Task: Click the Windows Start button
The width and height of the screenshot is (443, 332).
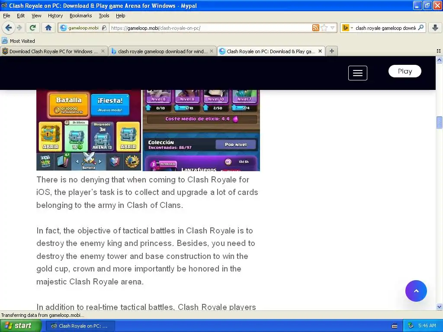Action: click(20, 326)
